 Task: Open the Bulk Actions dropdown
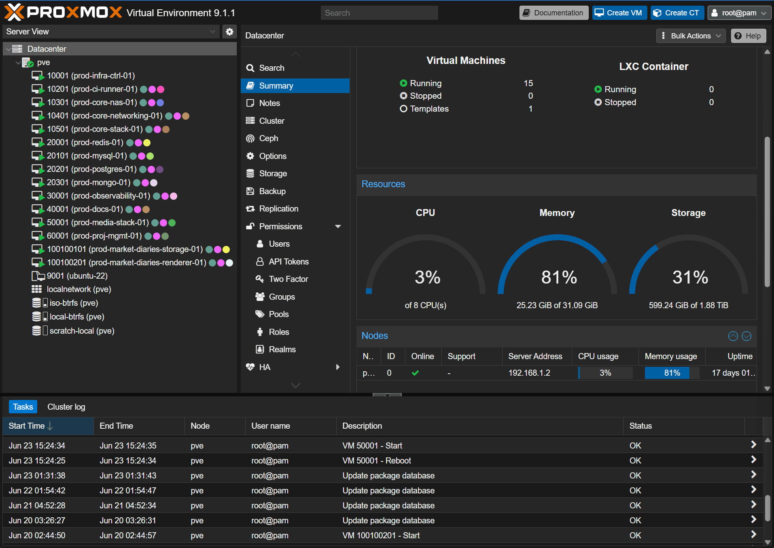pos(691,36)
